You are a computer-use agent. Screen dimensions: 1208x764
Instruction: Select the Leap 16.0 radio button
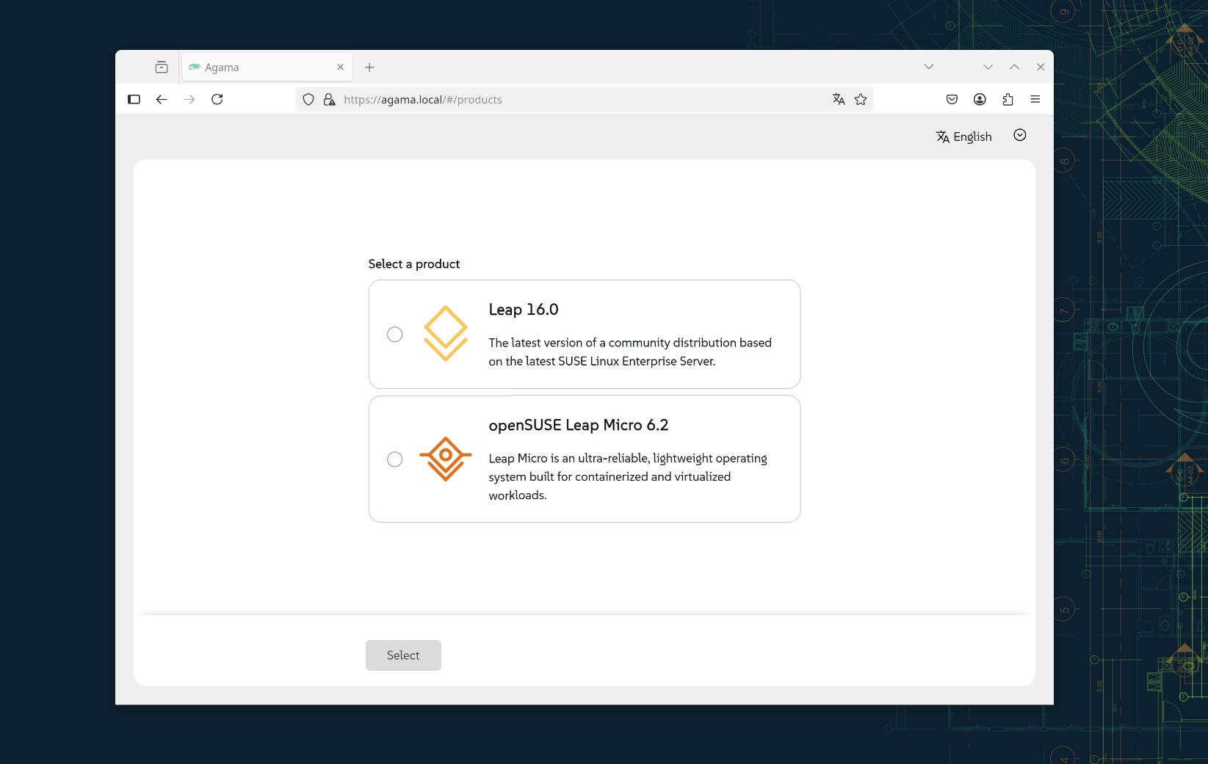point(395,335)
